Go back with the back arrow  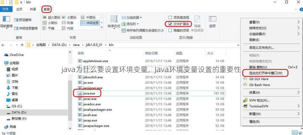pyautogui.click(x=3, y=45)
